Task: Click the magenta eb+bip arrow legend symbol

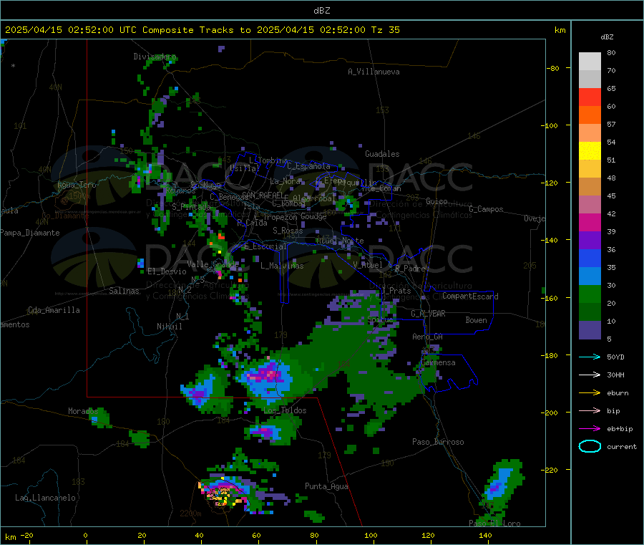Action: 590,428
